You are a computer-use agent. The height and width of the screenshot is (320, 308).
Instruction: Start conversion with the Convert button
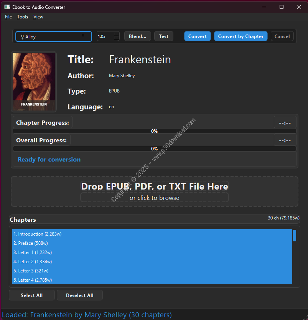(198, 36)
